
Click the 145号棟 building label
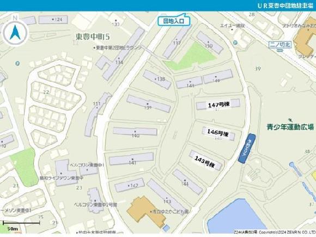click(x=204, y=162)
